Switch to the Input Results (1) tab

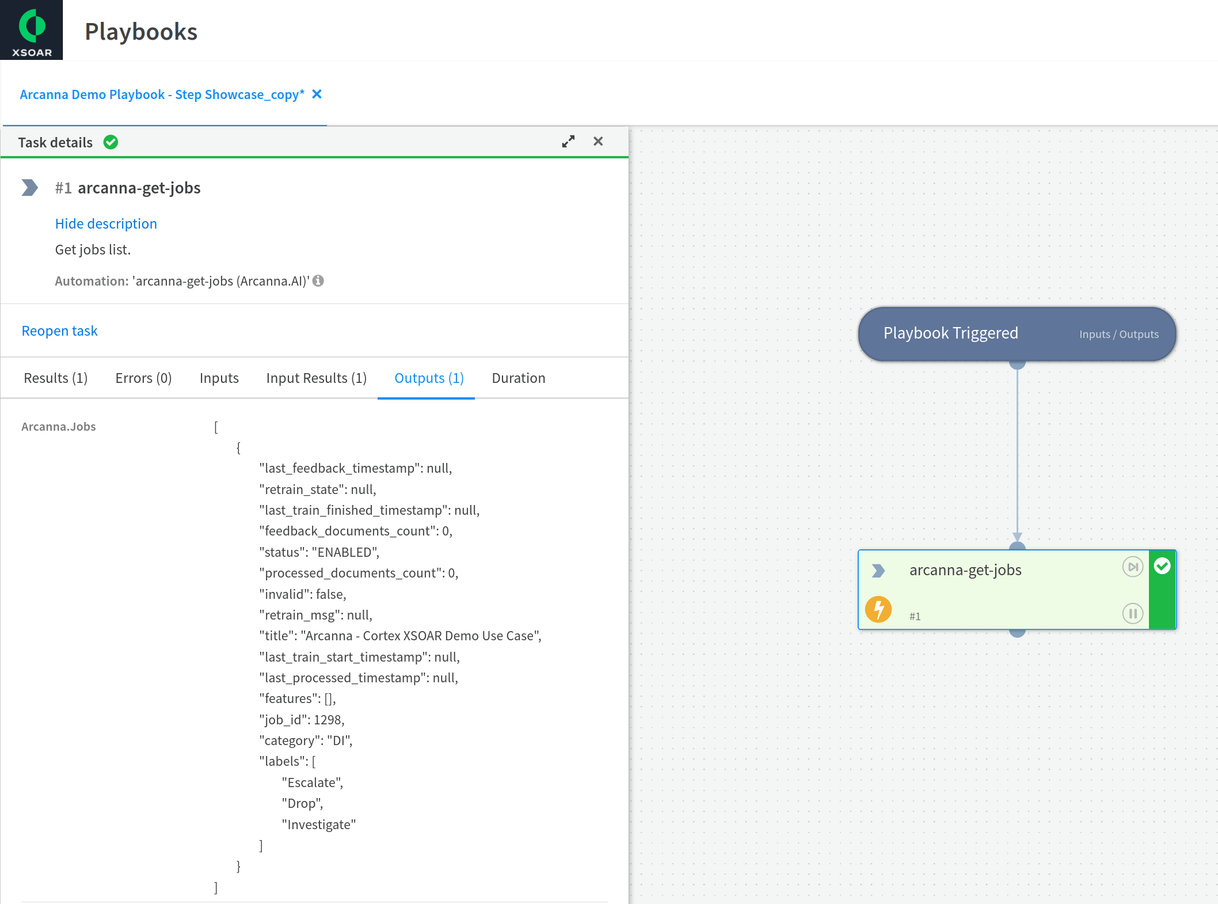(x=317, y=378)
